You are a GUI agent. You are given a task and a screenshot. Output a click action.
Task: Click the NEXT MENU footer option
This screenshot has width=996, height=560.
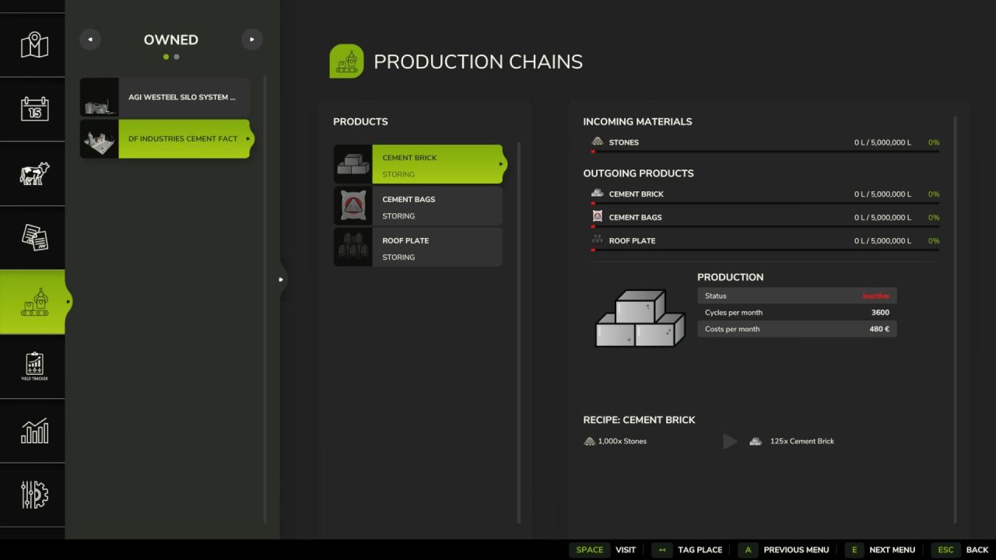[x=881, y=550]
